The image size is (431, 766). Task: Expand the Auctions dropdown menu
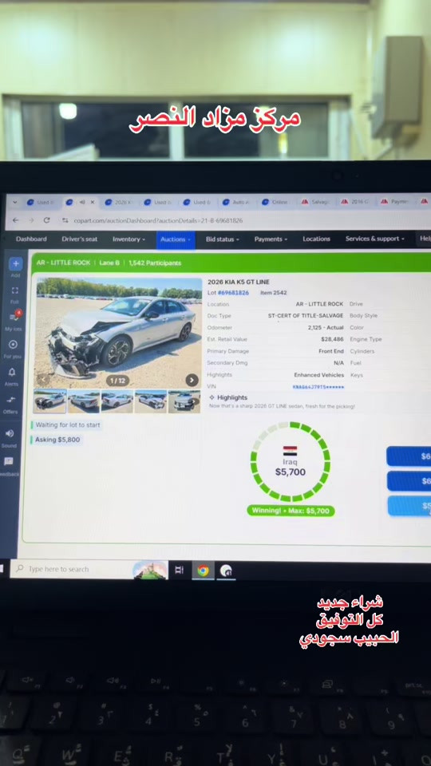click(x=176, y=239)
